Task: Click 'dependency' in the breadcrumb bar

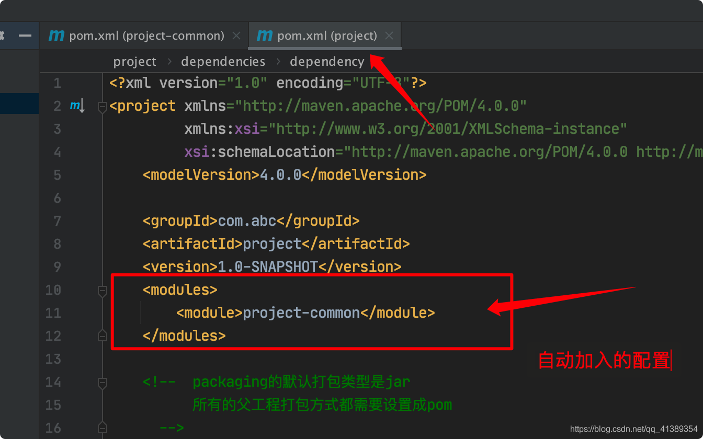Action: click(327, 62)
